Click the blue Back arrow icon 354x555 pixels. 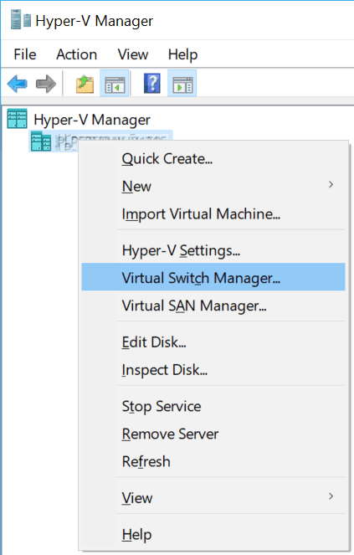coord(17,84)
